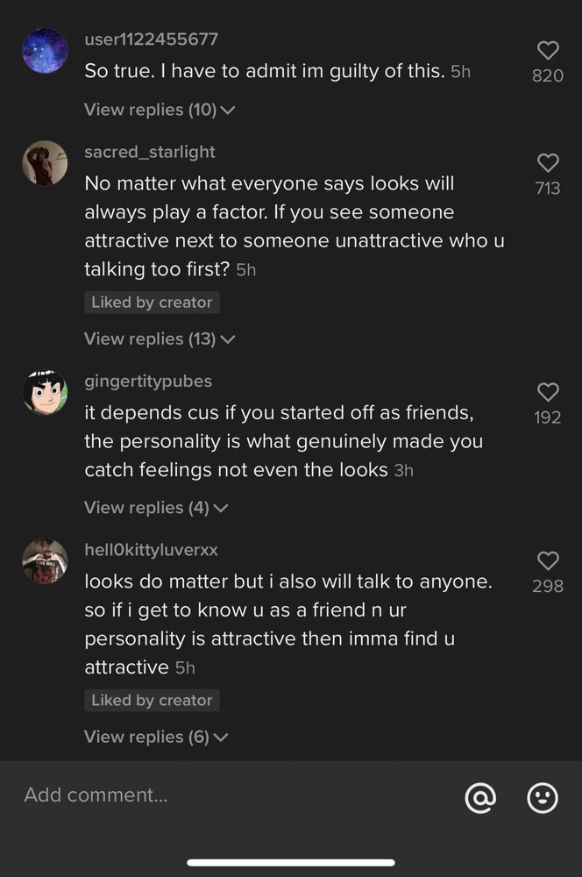
Task: Tap heart icon on hell0kittyluverxx's comment
Action: pos(548,560)
